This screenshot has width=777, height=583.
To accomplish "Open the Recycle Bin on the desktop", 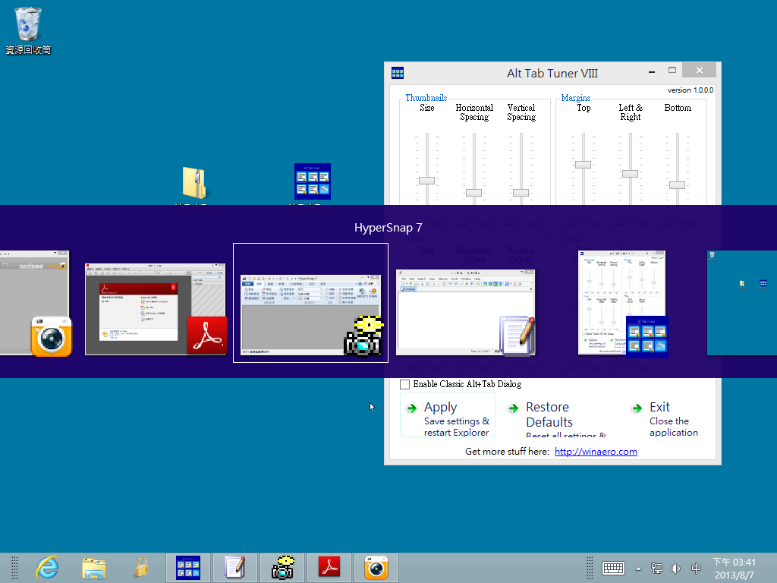I will click(28, 23).
